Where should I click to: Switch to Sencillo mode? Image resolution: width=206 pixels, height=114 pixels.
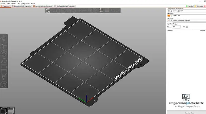click(190, 6)
